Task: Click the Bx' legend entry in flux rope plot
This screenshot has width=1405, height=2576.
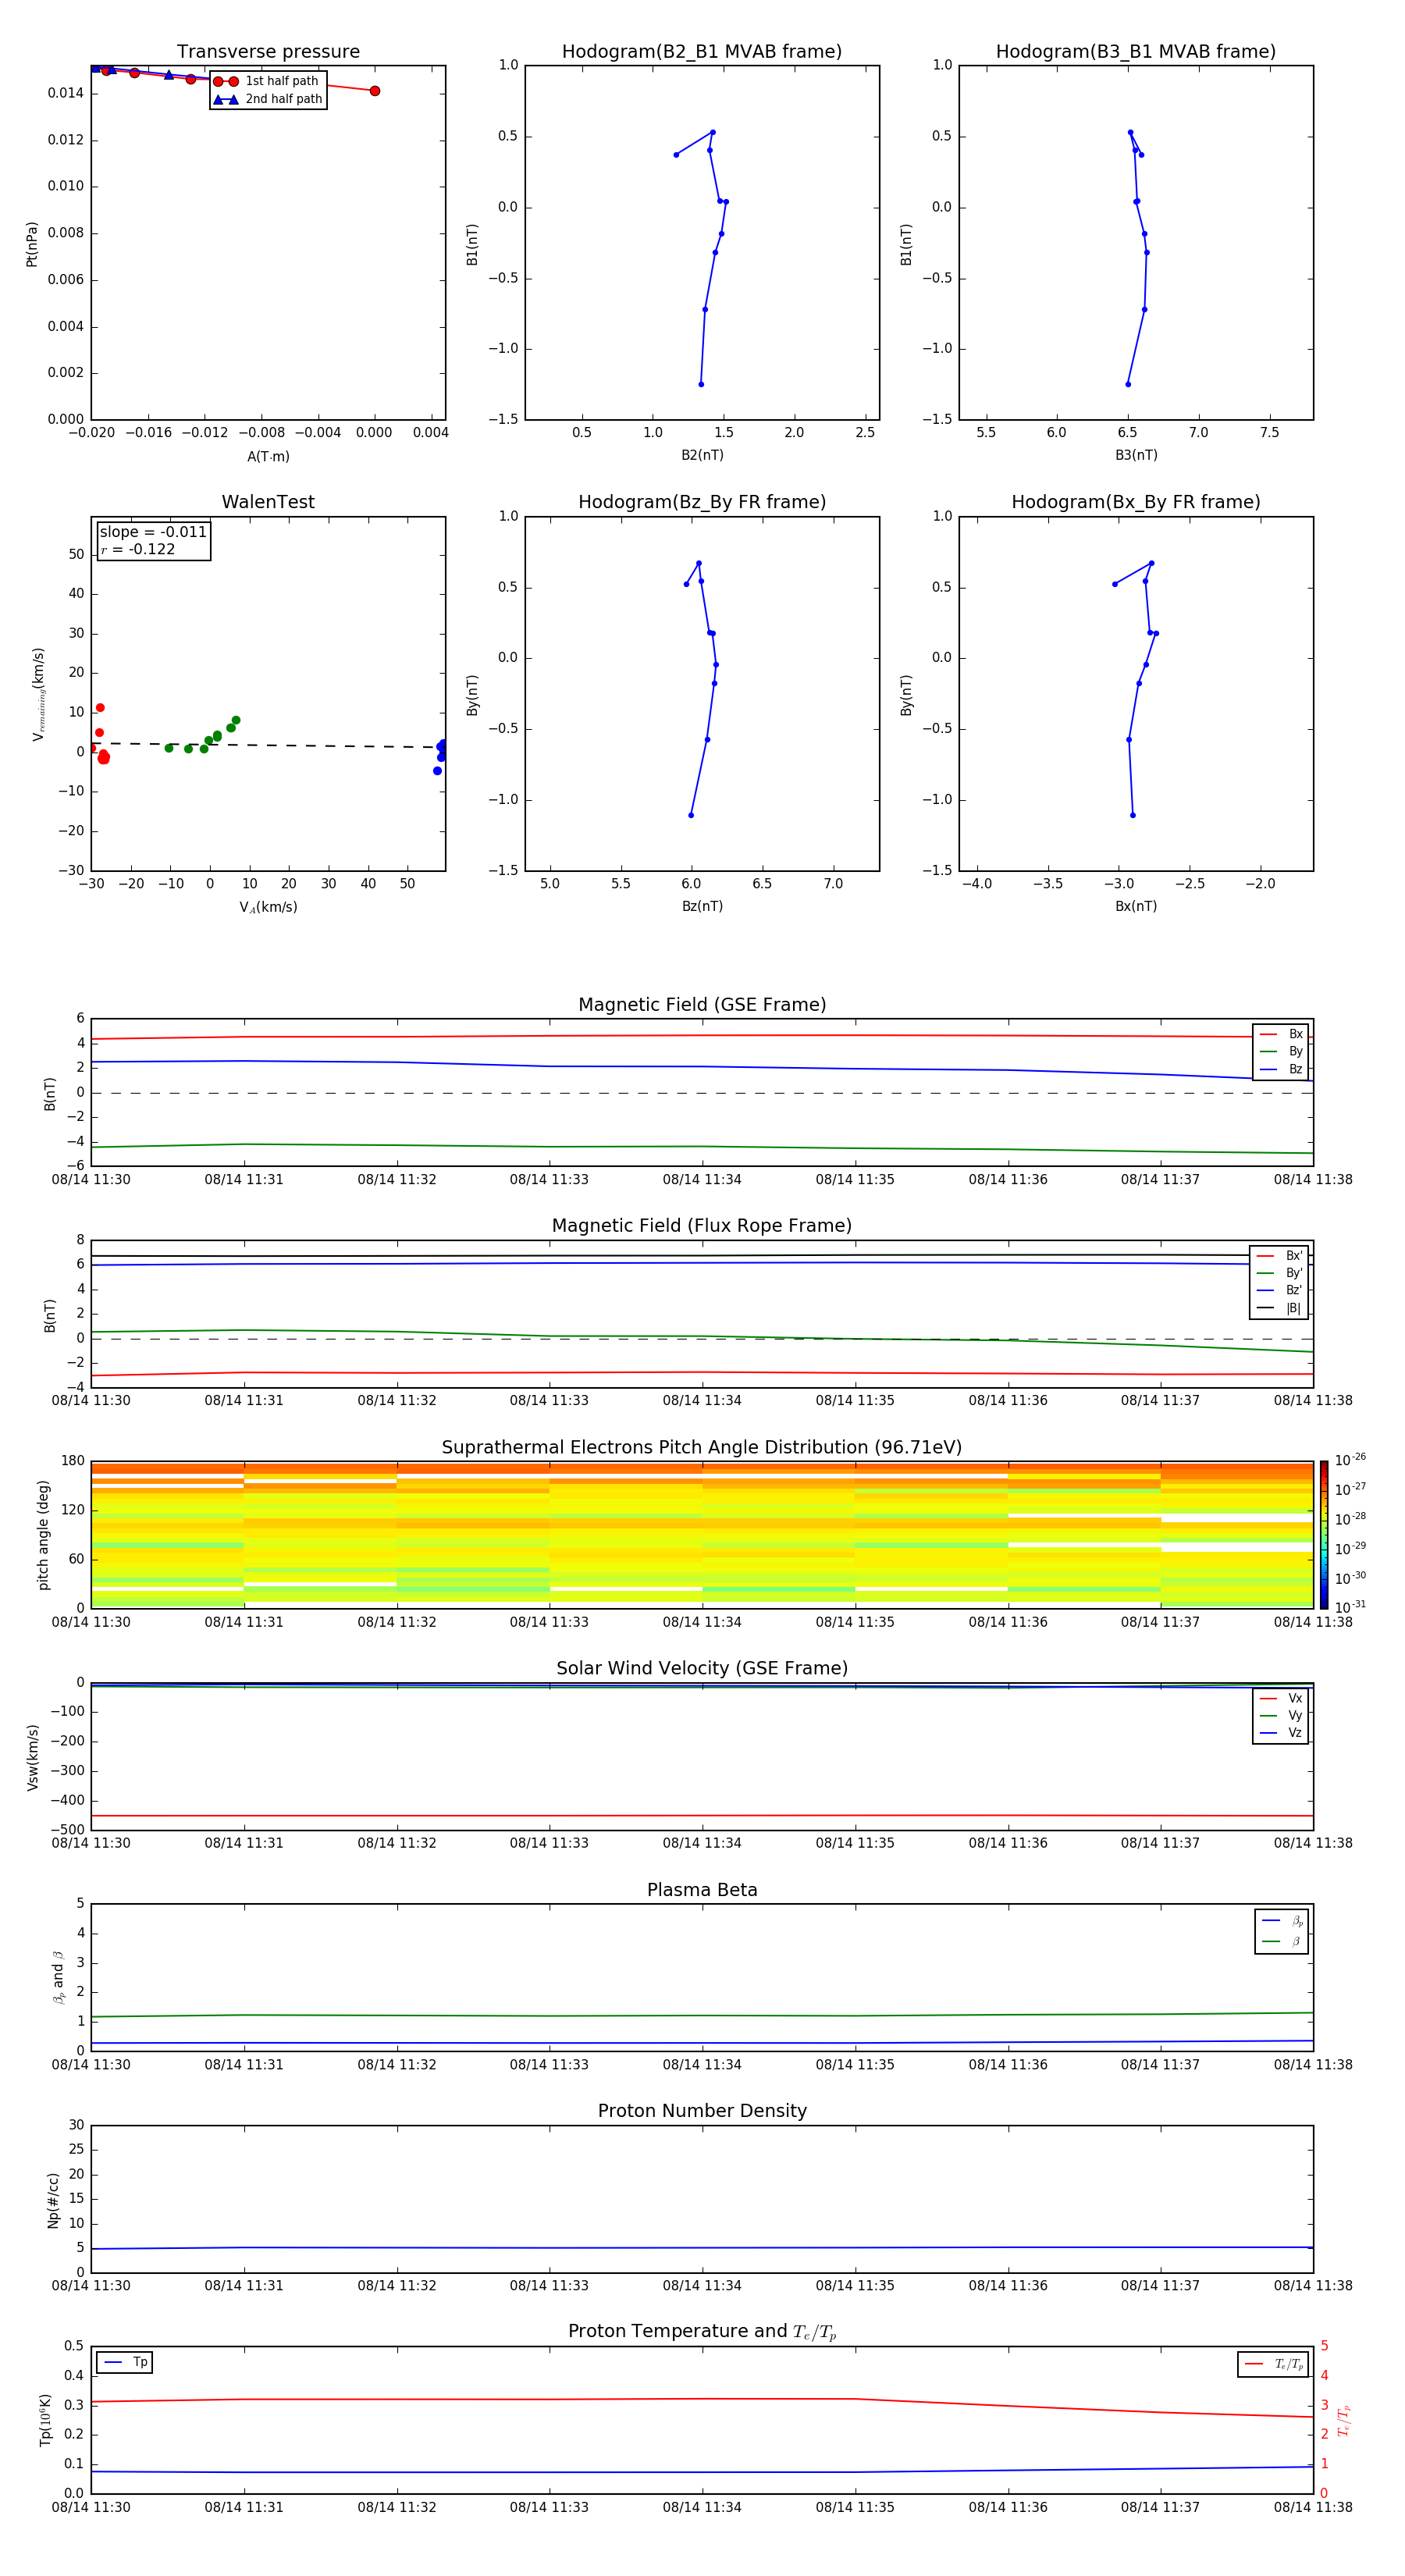Action: click(1279, 1256)
